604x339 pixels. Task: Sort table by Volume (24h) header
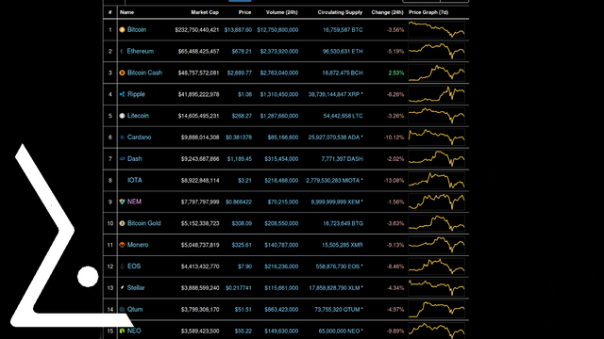coord(282,12)
